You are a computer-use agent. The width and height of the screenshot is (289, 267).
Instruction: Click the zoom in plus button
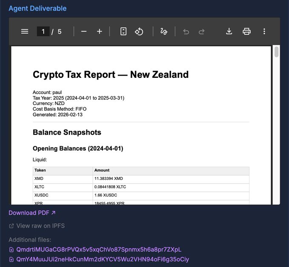tap(99, 31)
